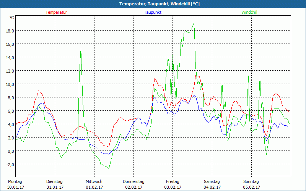This screenshot has width=306, height=191.
Task: Click the 31.01.17 date label
Action: pos(55,187)
